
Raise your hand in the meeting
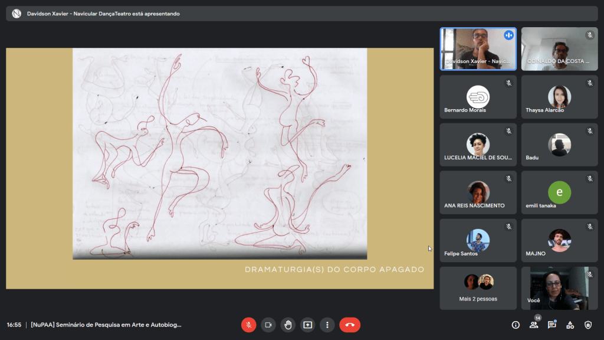[288, 325]
